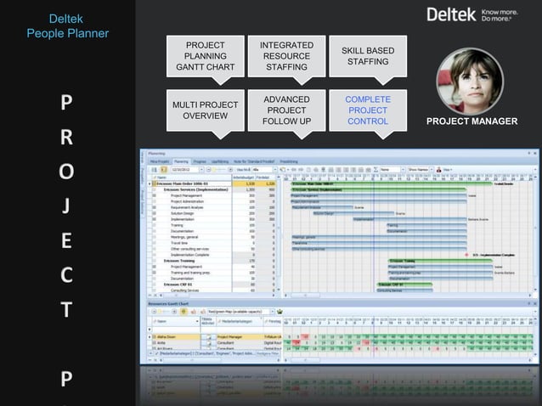Open the Mina Projekt tab
The image size is (542, 406).
click(x=160, y=161)
